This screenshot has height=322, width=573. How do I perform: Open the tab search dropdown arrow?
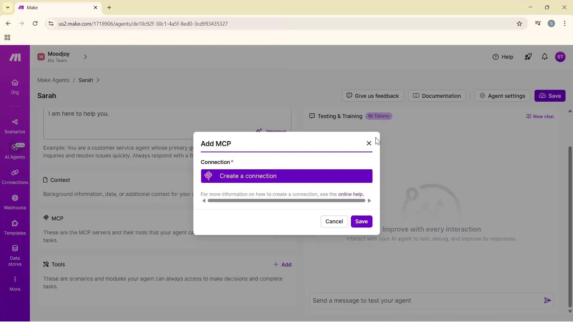click(x=8, y=7)
